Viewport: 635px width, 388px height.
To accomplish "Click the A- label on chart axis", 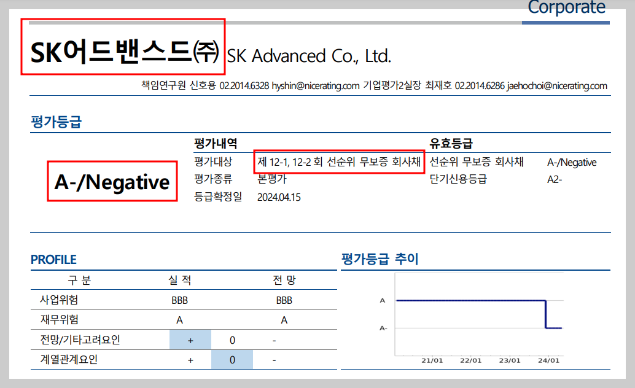I will click(383, 328).
